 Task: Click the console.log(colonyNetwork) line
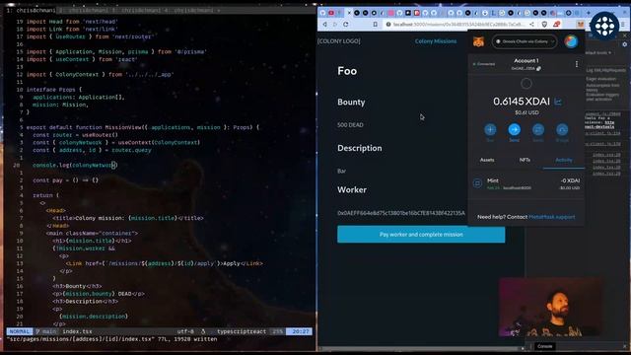(x=75, y=165)
